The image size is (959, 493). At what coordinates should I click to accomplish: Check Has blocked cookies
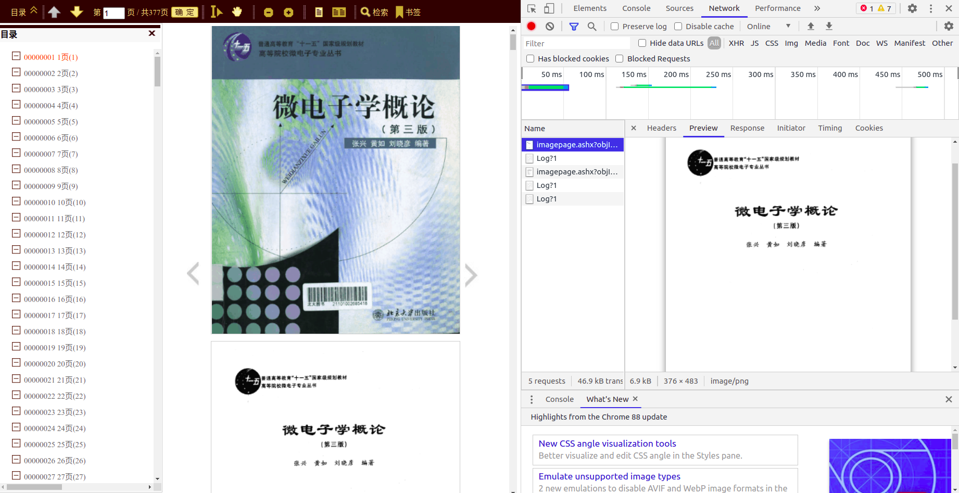pos(530,59)
